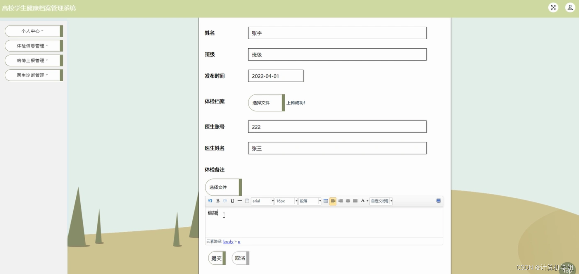Expand the 医生诊断管理 sidebar menu
Screen dimensions: 579x274
coord(34,75)
